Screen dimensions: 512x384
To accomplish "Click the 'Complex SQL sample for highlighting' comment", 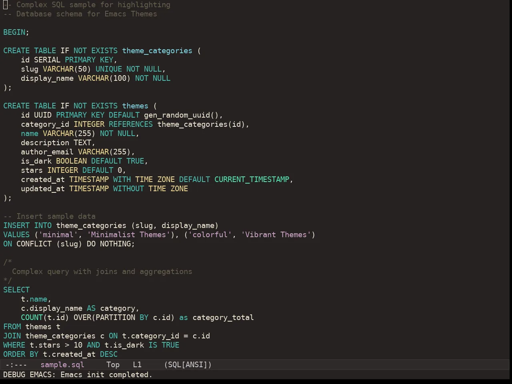I will pos(87,5).
